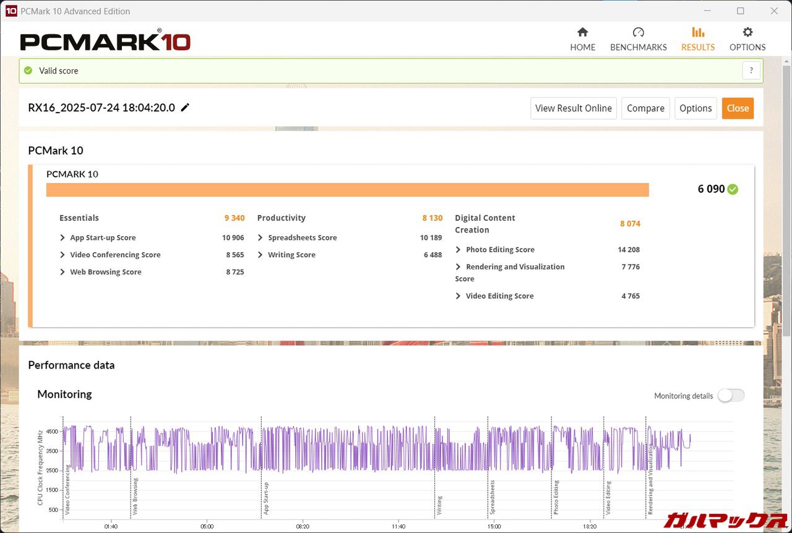Click the green check beside 6 090 score
The width and height of the screenshot is (792, 533).
click(x=733, y=189)
